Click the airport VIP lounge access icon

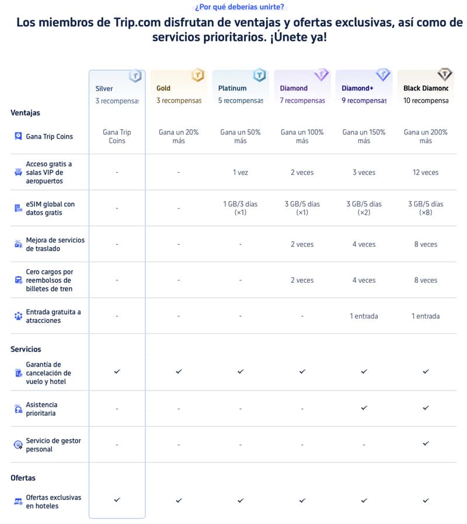(18, 172)
